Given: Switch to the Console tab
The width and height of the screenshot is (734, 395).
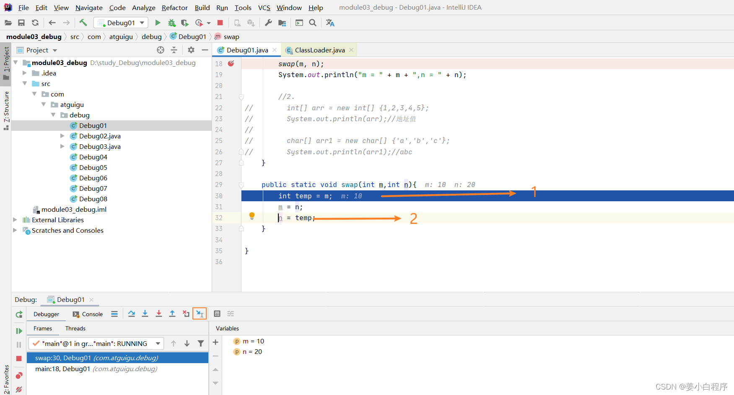Looking at the screenshot, I should (x=88, y=314).
